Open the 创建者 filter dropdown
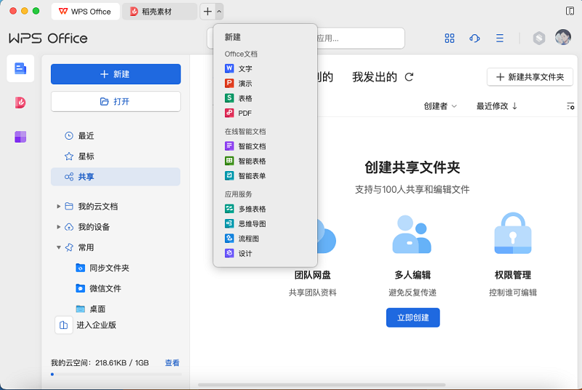This screenshot has height=390, width=582. (440, 106)
